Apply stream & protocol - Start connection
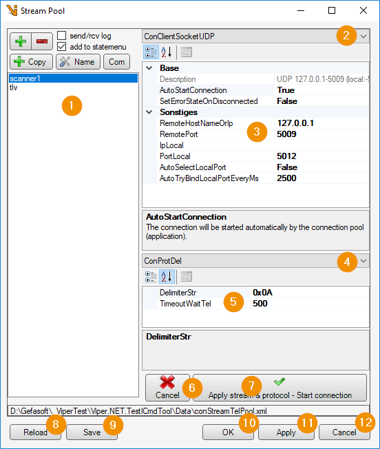Screen dimensions: 380x449 pyautogui.click(x=280, y=388)
